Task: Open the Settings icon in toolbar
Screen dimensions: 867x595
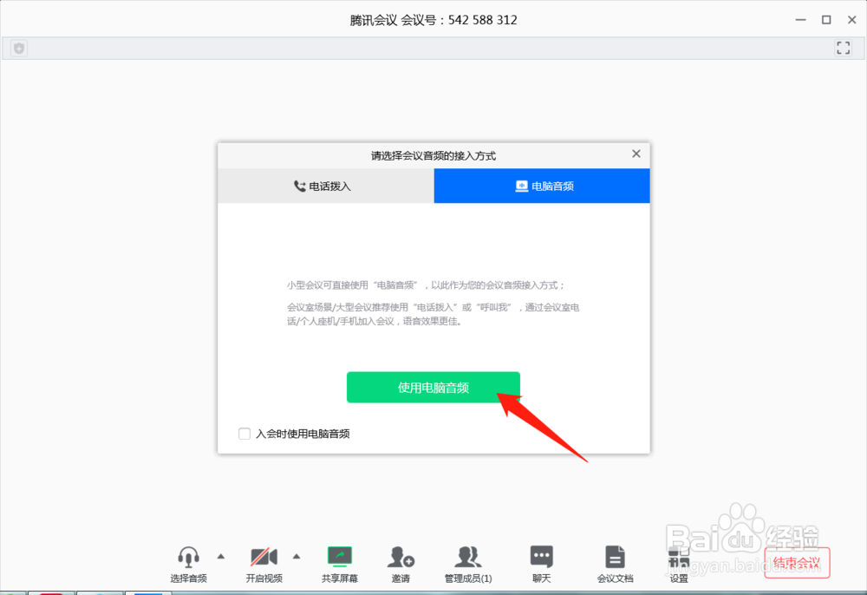Action: pos(679,558)
